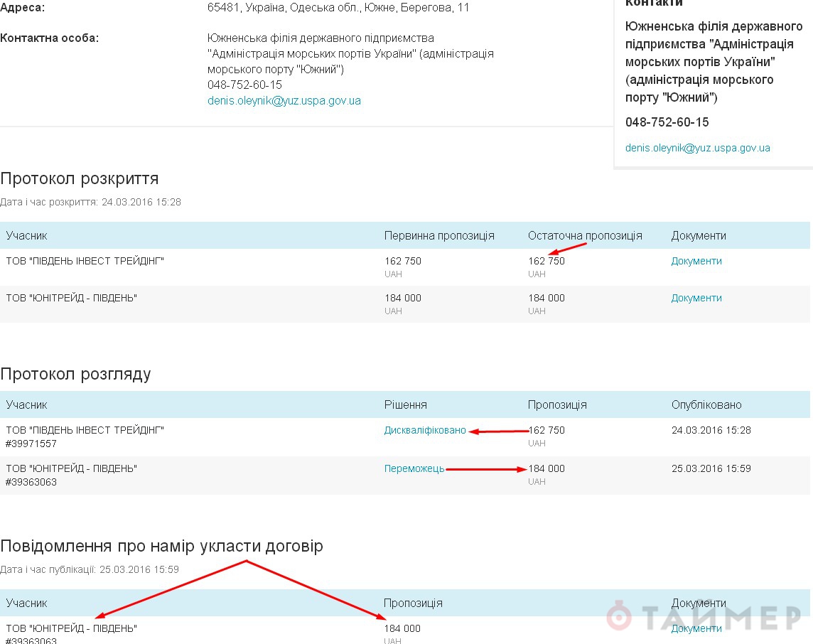Open Документи for ЮНІТРЕЙД - ПІВДЕНЬ in Протокол розкриття
This screenshot has width=813, height=644.
point(696,298)
